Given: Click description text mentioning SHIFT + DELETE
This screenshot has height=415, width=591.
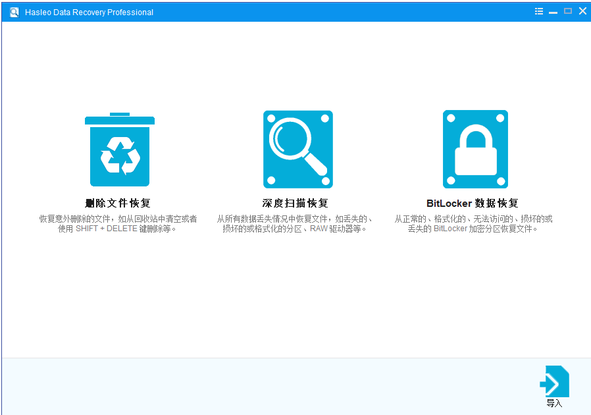Looking at the screenshot, I should click(118, 224).
